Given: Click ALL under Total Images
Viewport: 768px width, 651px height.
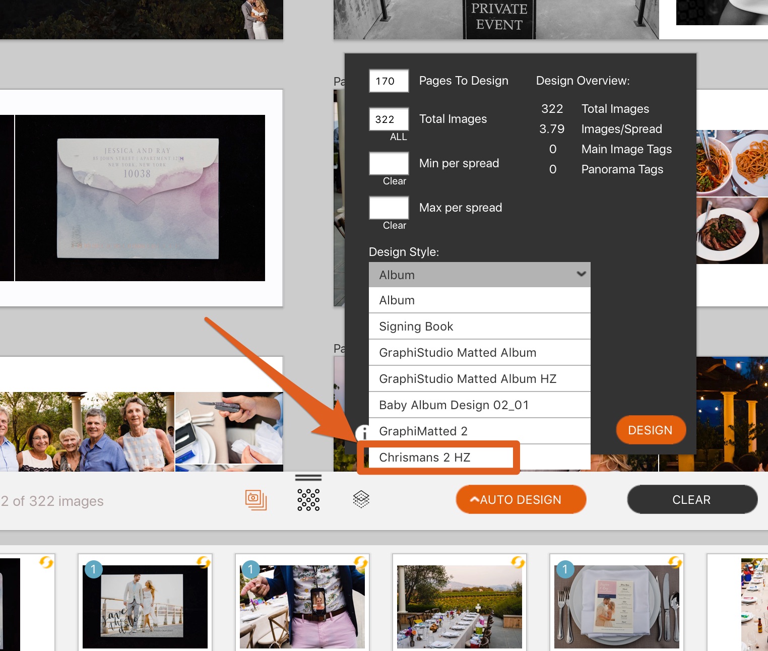Looking at the screenshot, I should [398, 137].
